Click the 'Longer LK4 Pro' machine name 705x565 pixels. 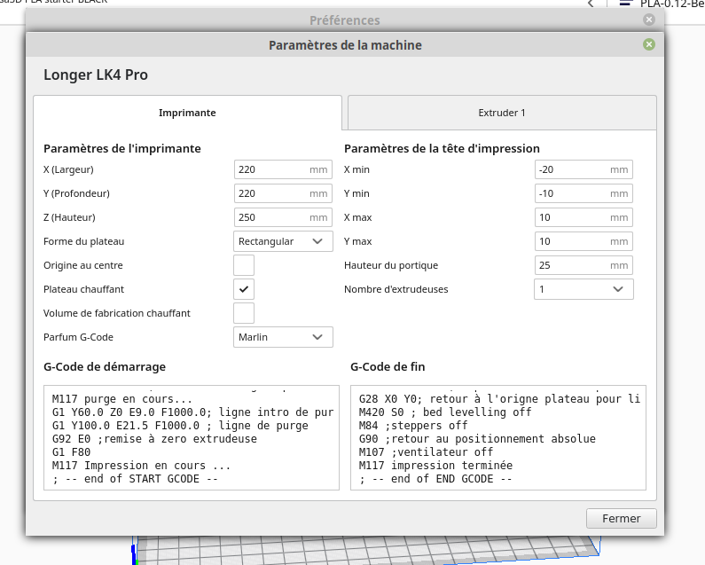(x=95, y=75)
